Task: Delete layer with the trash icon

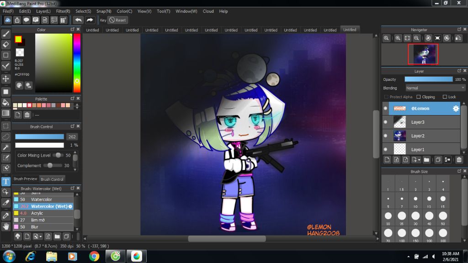Action: 459,160
